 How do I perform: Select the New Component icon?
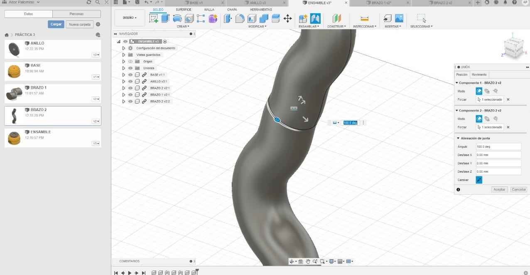click(x=303, y=18)
